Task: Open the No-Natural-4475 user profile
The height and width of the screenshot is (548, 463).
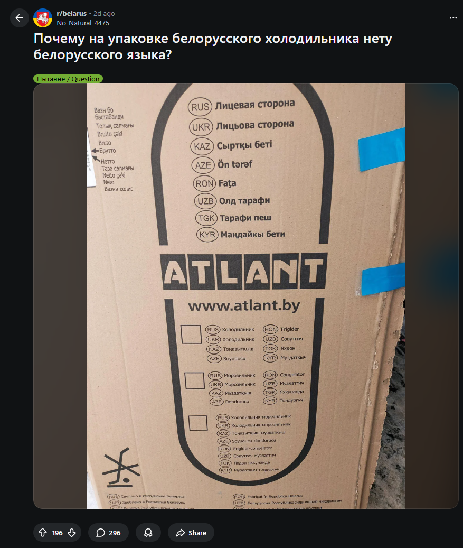Action: click(83, 23)
